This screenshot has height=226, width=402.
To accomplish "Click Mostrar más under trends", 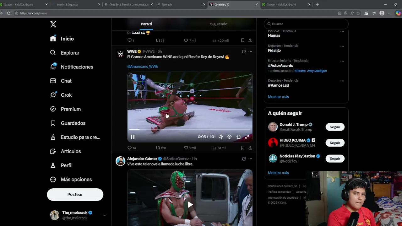I will point(278,97).
